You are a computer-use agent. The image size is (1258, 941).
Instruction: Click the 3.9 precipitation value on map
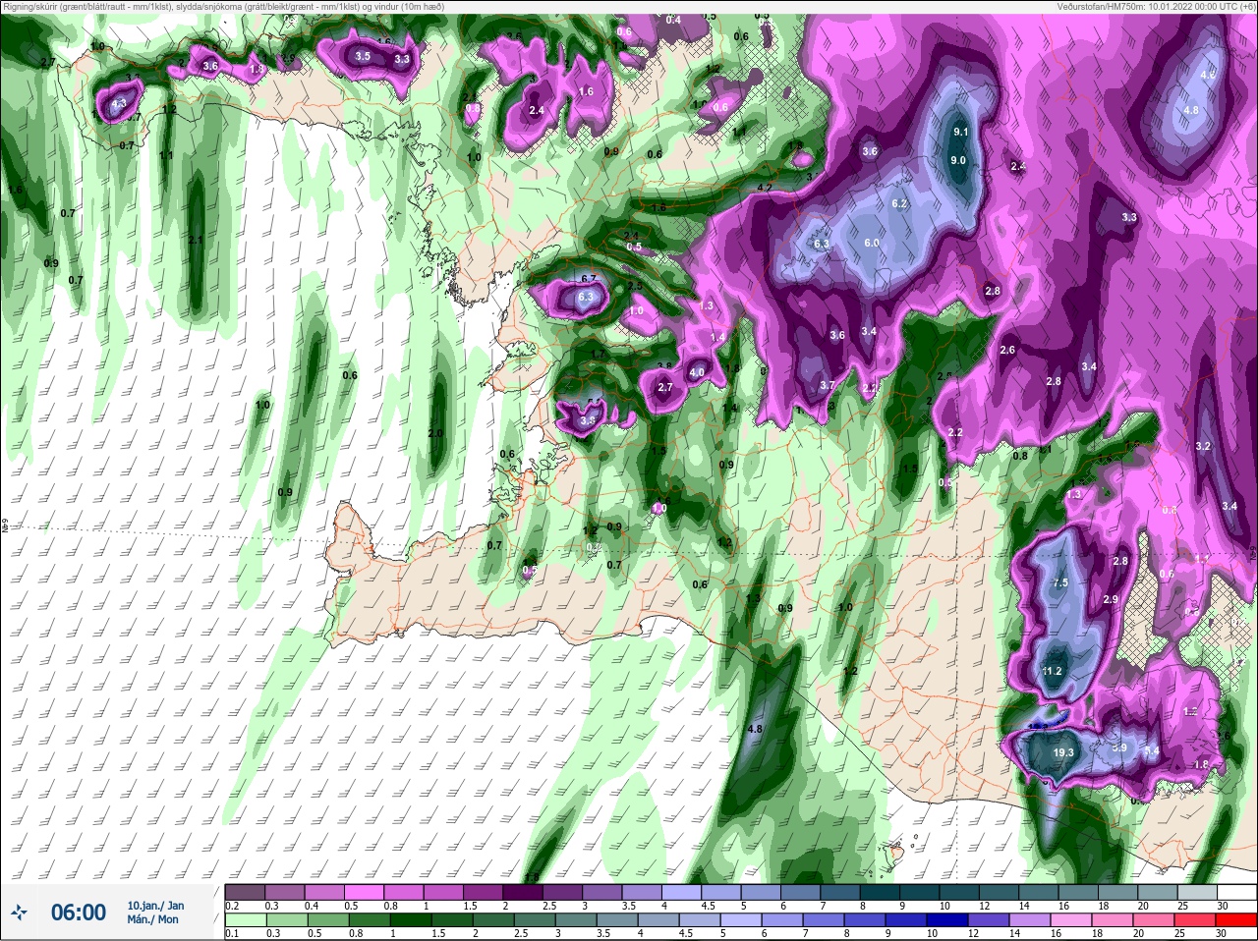(x=1118, y=747)
